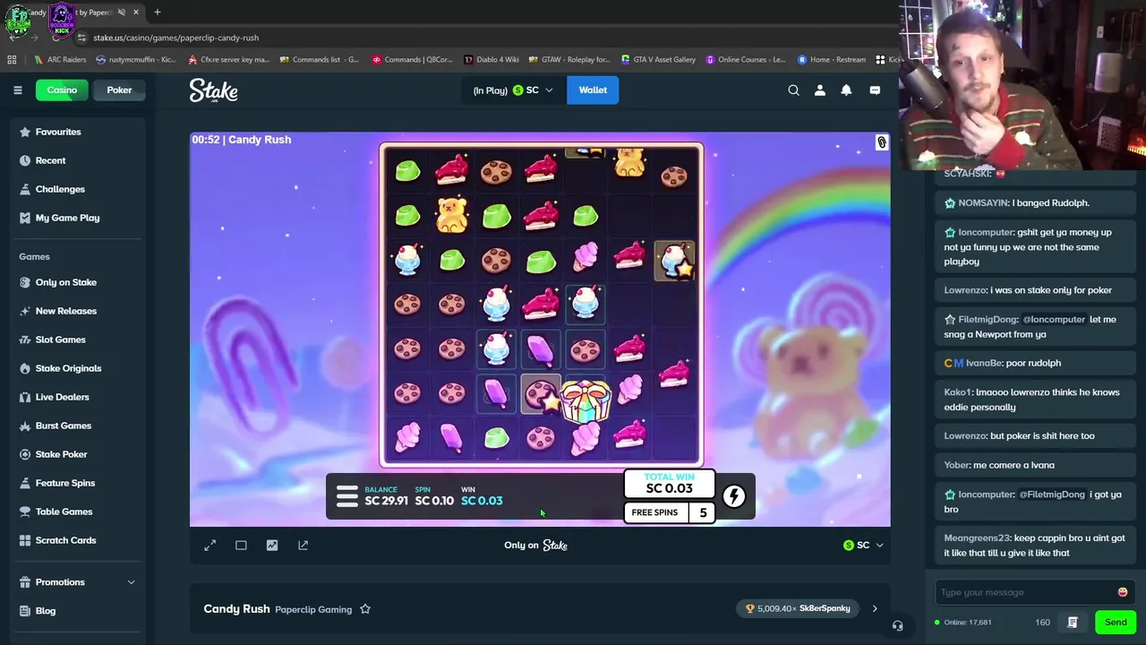This screenshot has width=1146, height=645.
Task: Open the 5,009.40× Sk8erSpanky big win badge
Action: tap(798, 608)
